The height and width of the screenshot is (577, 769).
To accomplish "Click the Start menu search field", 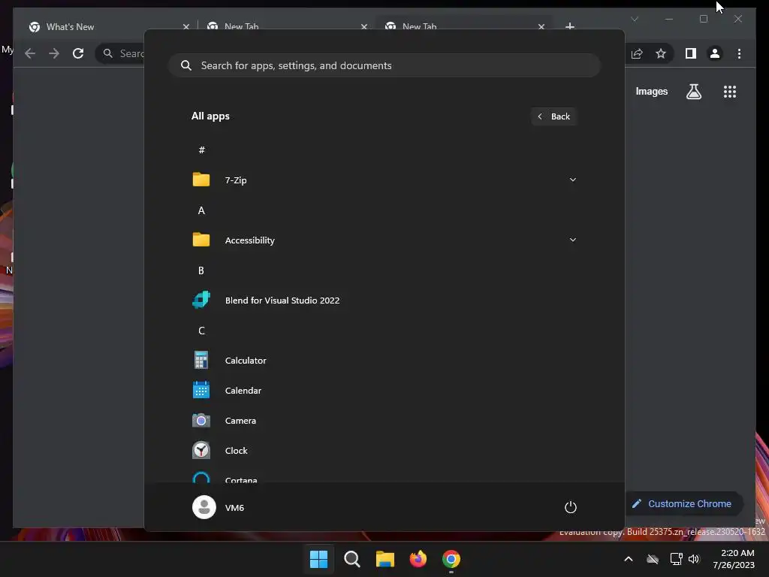I will tap(384, 65).
